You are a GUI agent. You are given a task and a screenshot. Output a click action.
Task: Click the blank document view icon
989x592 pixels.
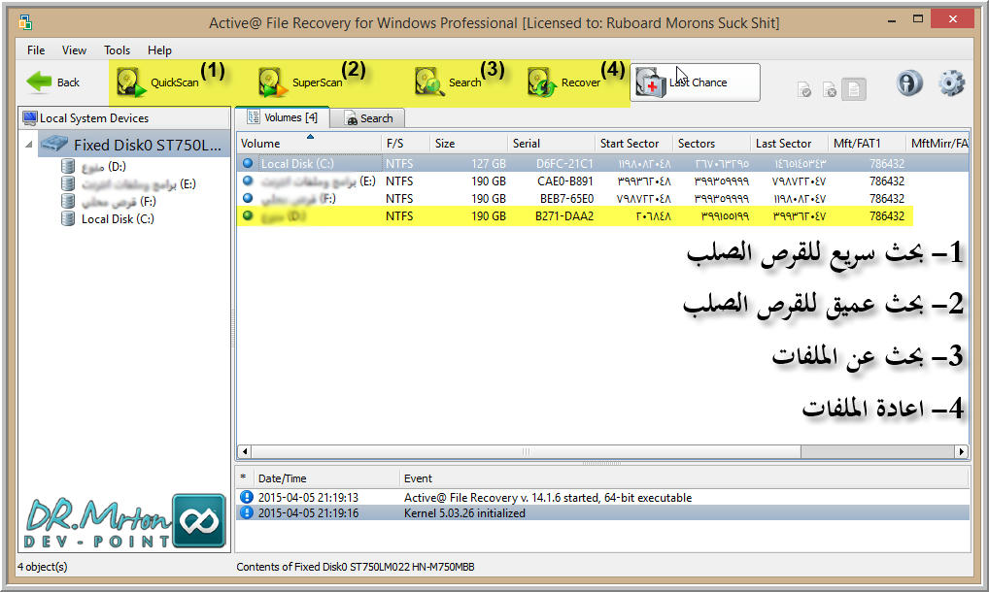pos(853,89)
